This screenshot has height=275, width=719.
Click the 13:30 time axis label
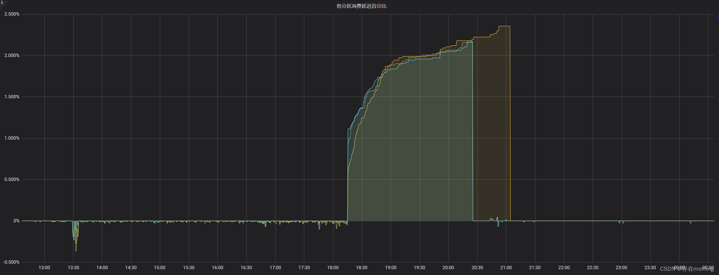coord(73,268)
